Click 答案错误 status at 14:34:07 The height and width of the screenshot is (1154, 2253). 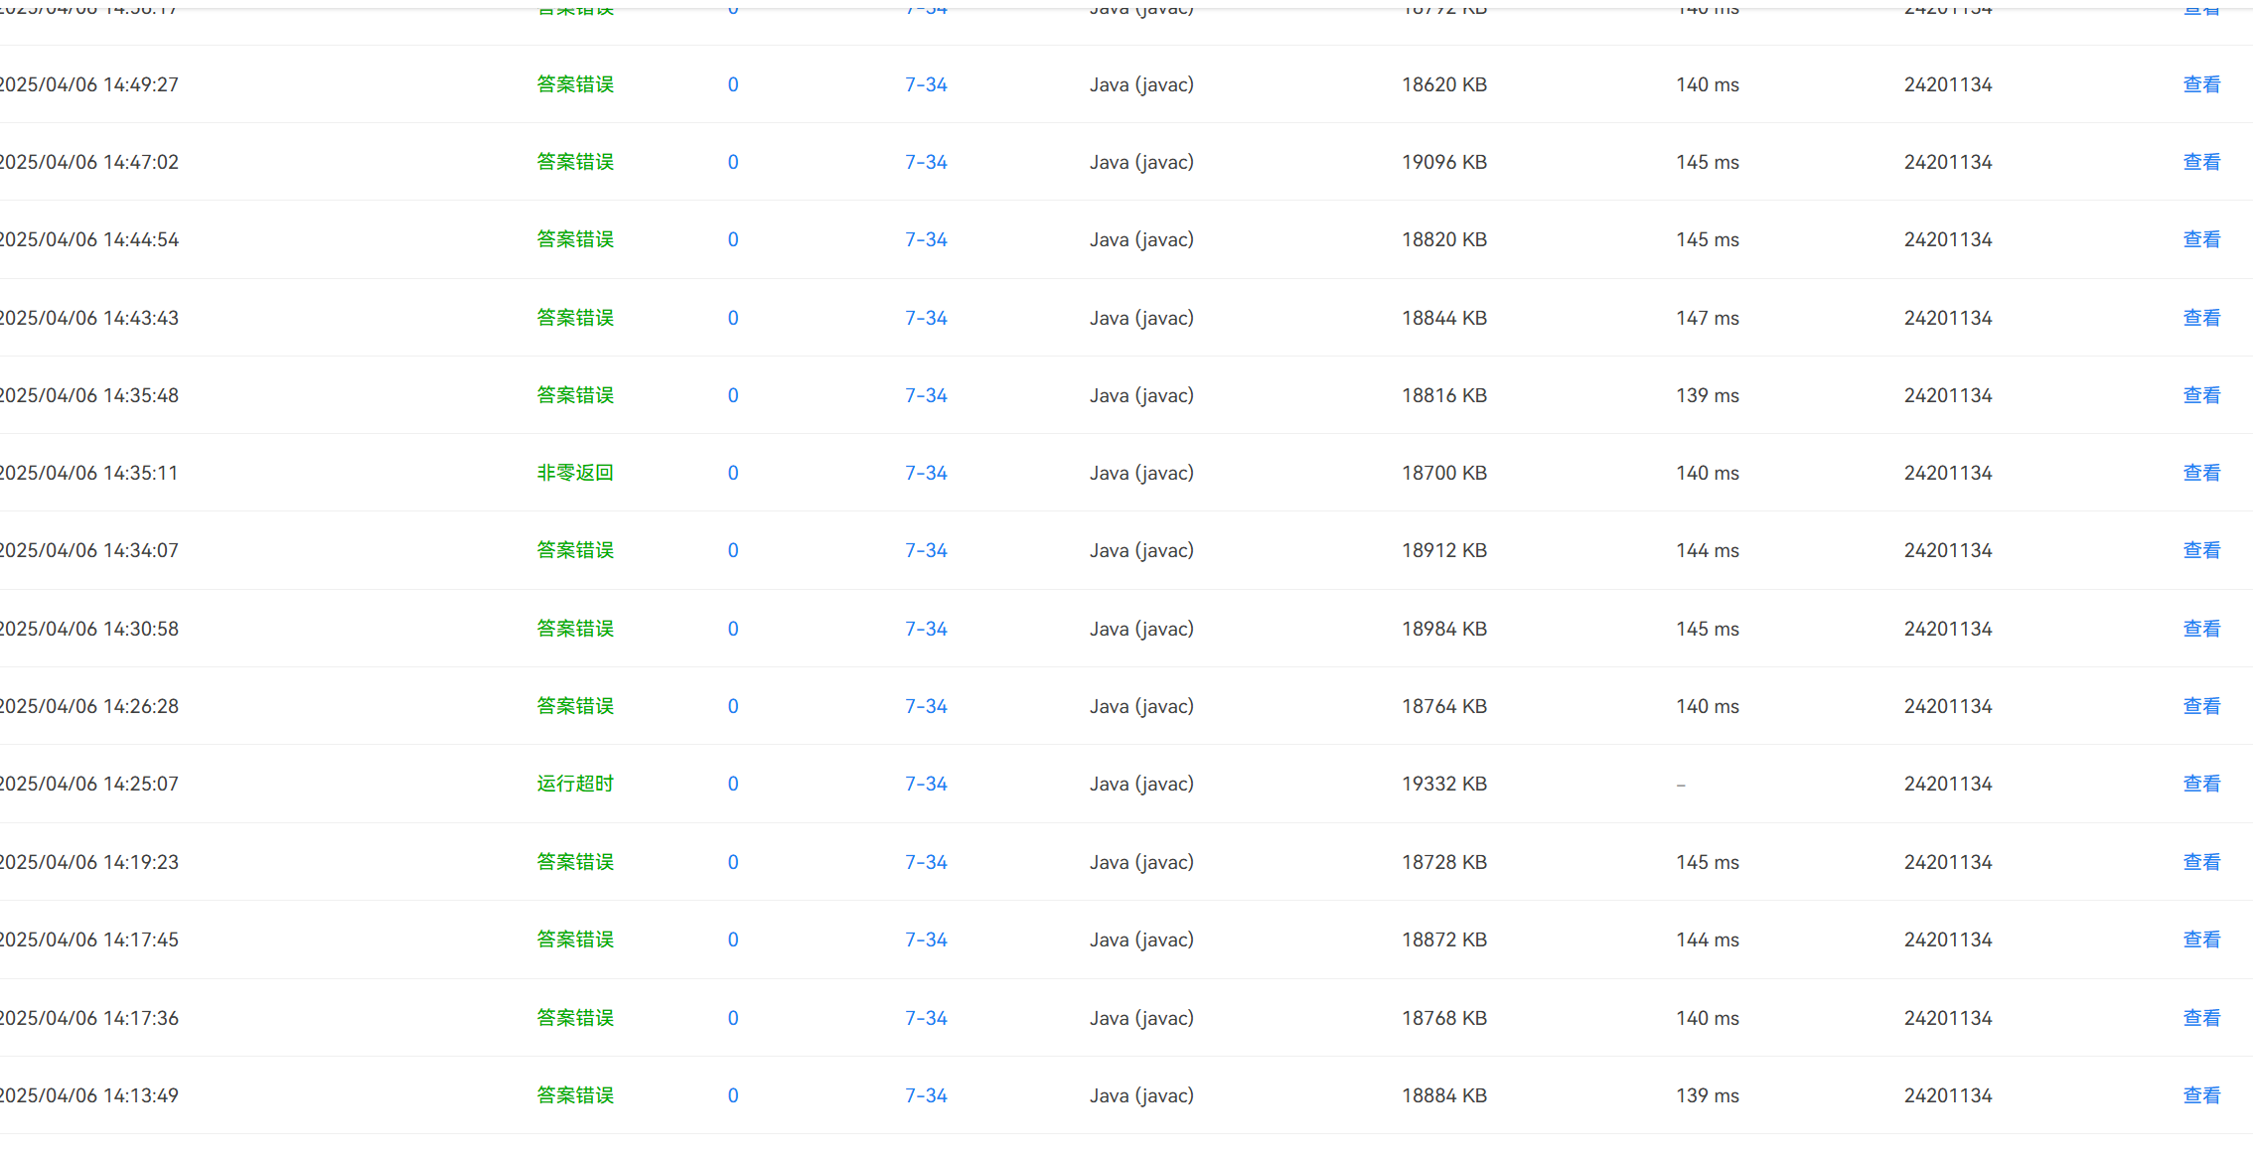pos(574,550)
